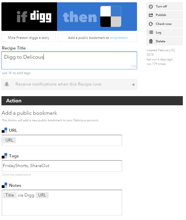Click the Turn off power icon
Image resolution: width=186 pixels, height=220 pixels.
click(151, 7)
